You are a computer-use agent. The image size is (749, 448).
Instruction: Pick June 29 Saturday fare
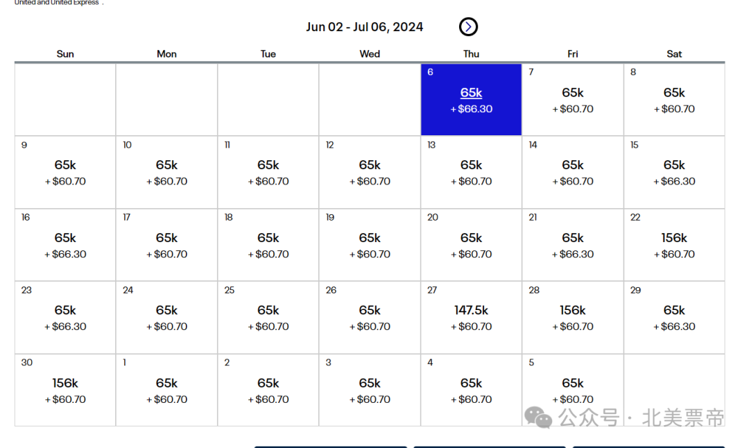click(x=674, y=317)
